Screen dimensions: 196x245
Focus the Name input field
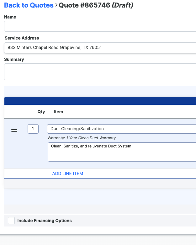100,26
